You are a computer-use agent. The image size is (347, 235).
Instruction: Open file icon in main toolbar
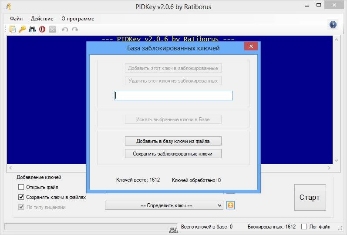pos(12,29)
